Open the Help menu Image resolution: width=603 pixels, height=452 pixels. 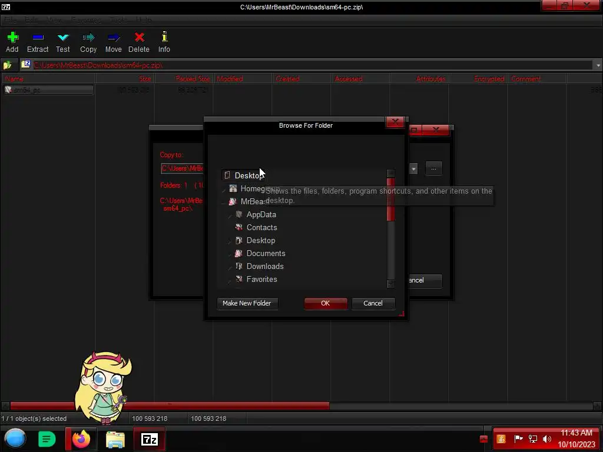pos(144,20)
